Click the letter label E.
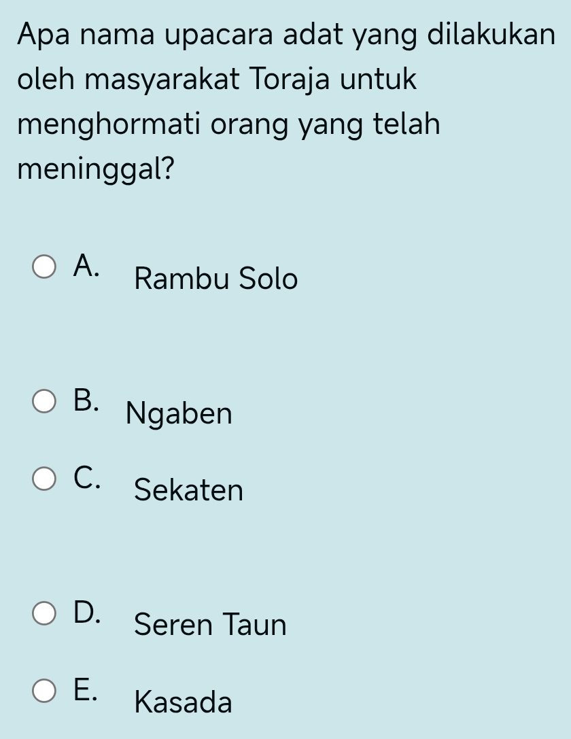Image resolution: width=571 pixels, height=739 pixels. (85, 689)
